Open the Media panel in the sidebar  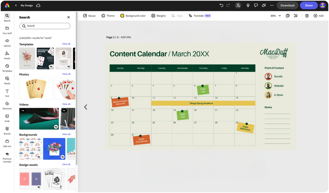coord(7,81)
